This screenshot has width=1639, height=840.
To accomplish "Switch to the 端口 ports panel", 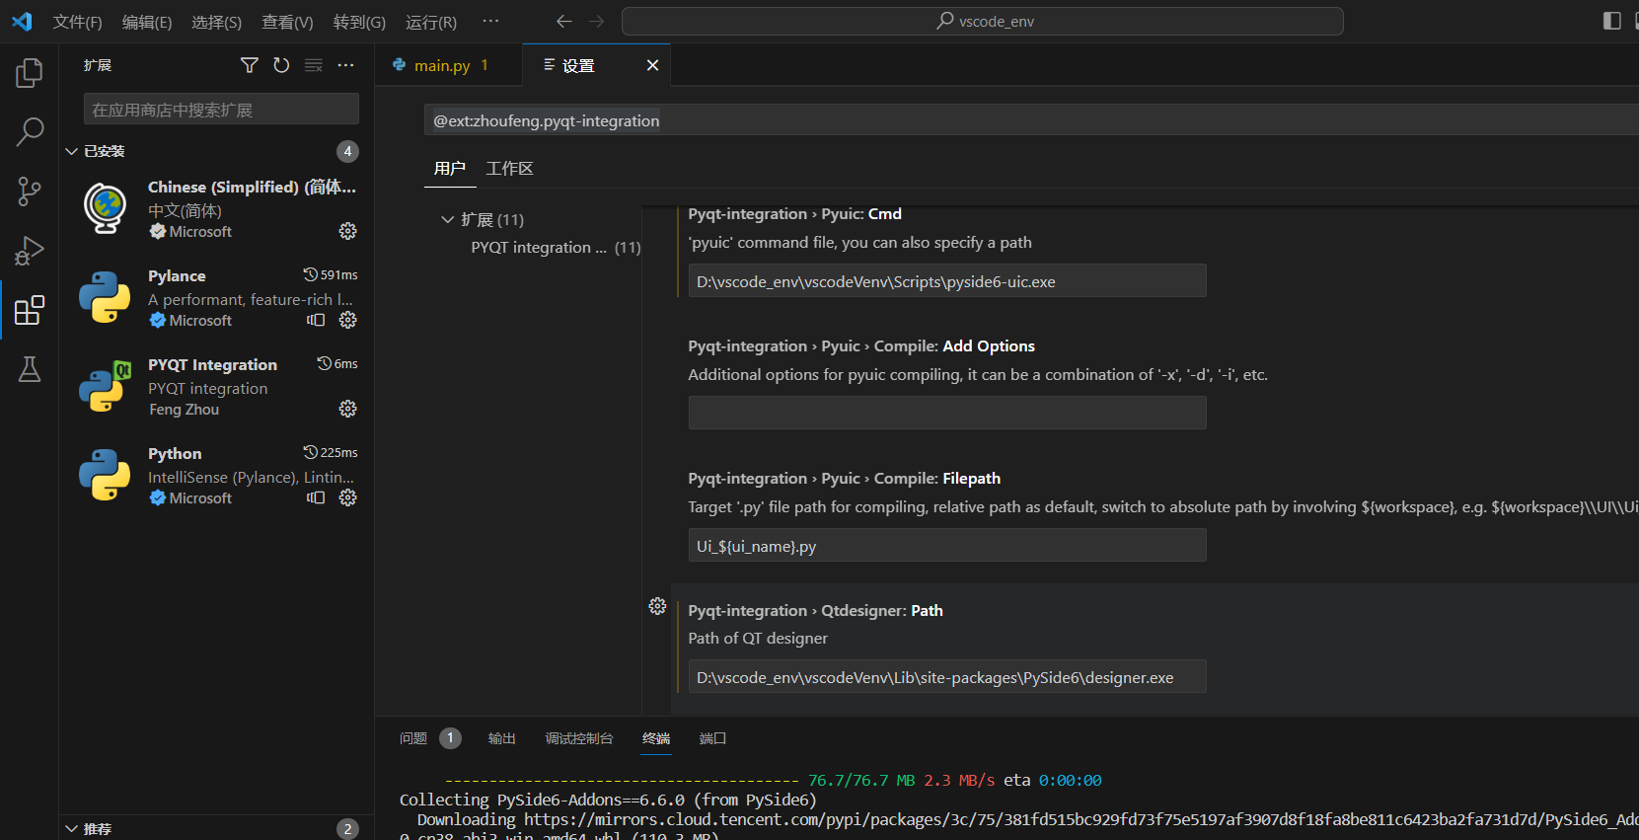I will pyautogui.click(x=712, y=738).
